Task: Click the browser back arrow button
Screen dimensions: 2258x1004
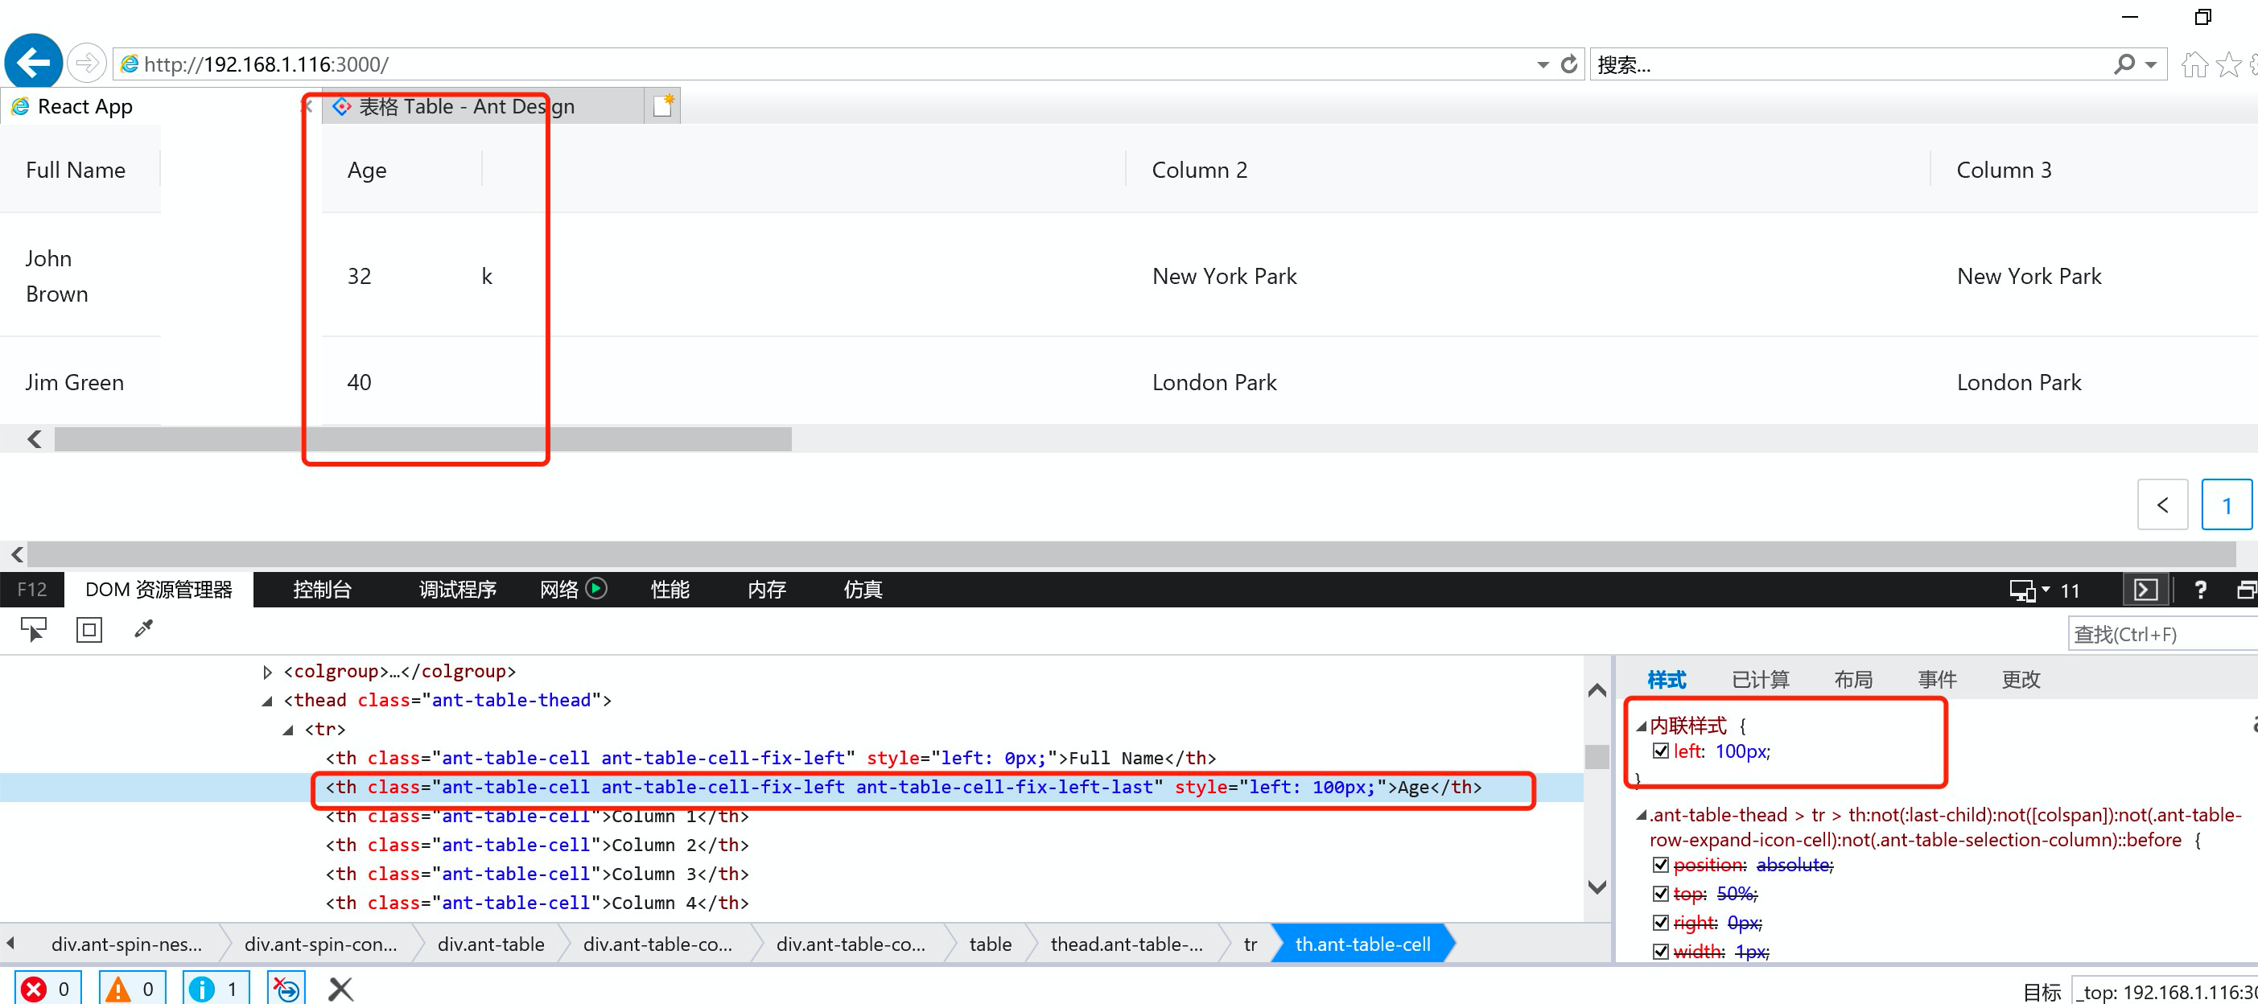Action: [33, 63]
